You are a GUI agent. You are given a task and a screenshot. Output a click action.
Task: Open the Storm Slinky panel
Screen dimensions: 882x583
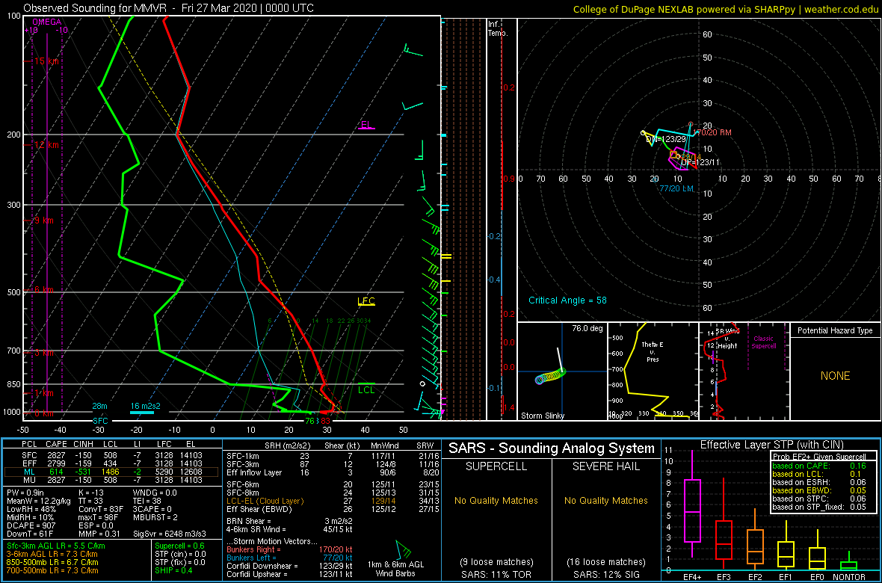click(561, 371)
